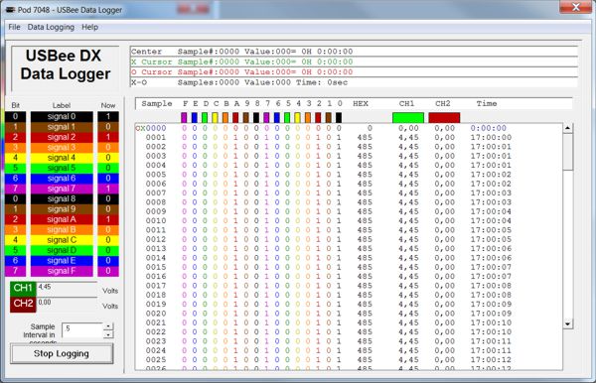Select sample row 0015 in data list
Image resolution: width=596 pixels, height=383 pixels.
pyautogui.click(x=349, y=267)
